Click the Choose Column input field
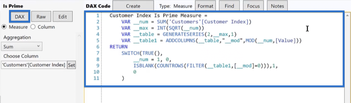The width and height of the screenshot is (351, 103). click(x=34, y=65)
